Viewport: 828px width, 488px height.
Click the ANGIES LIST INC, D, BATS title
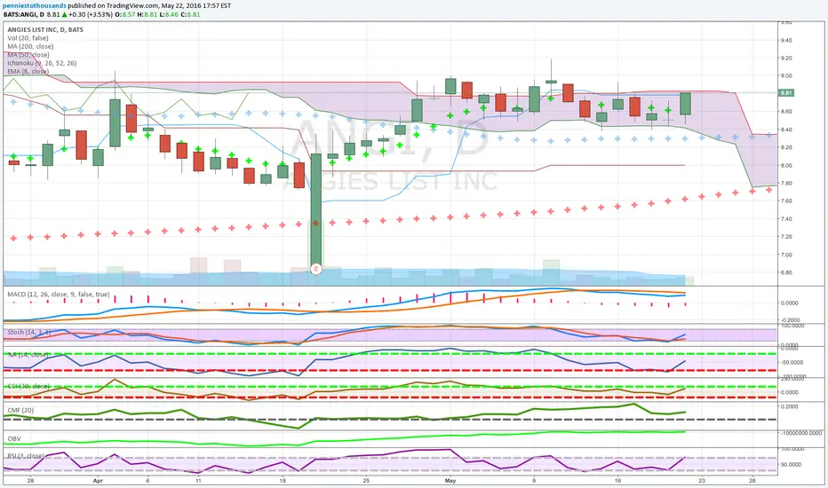click(x=45, y=29)
